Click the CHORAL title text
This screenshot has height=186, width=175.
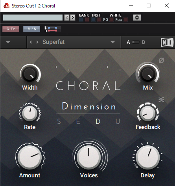88,86
